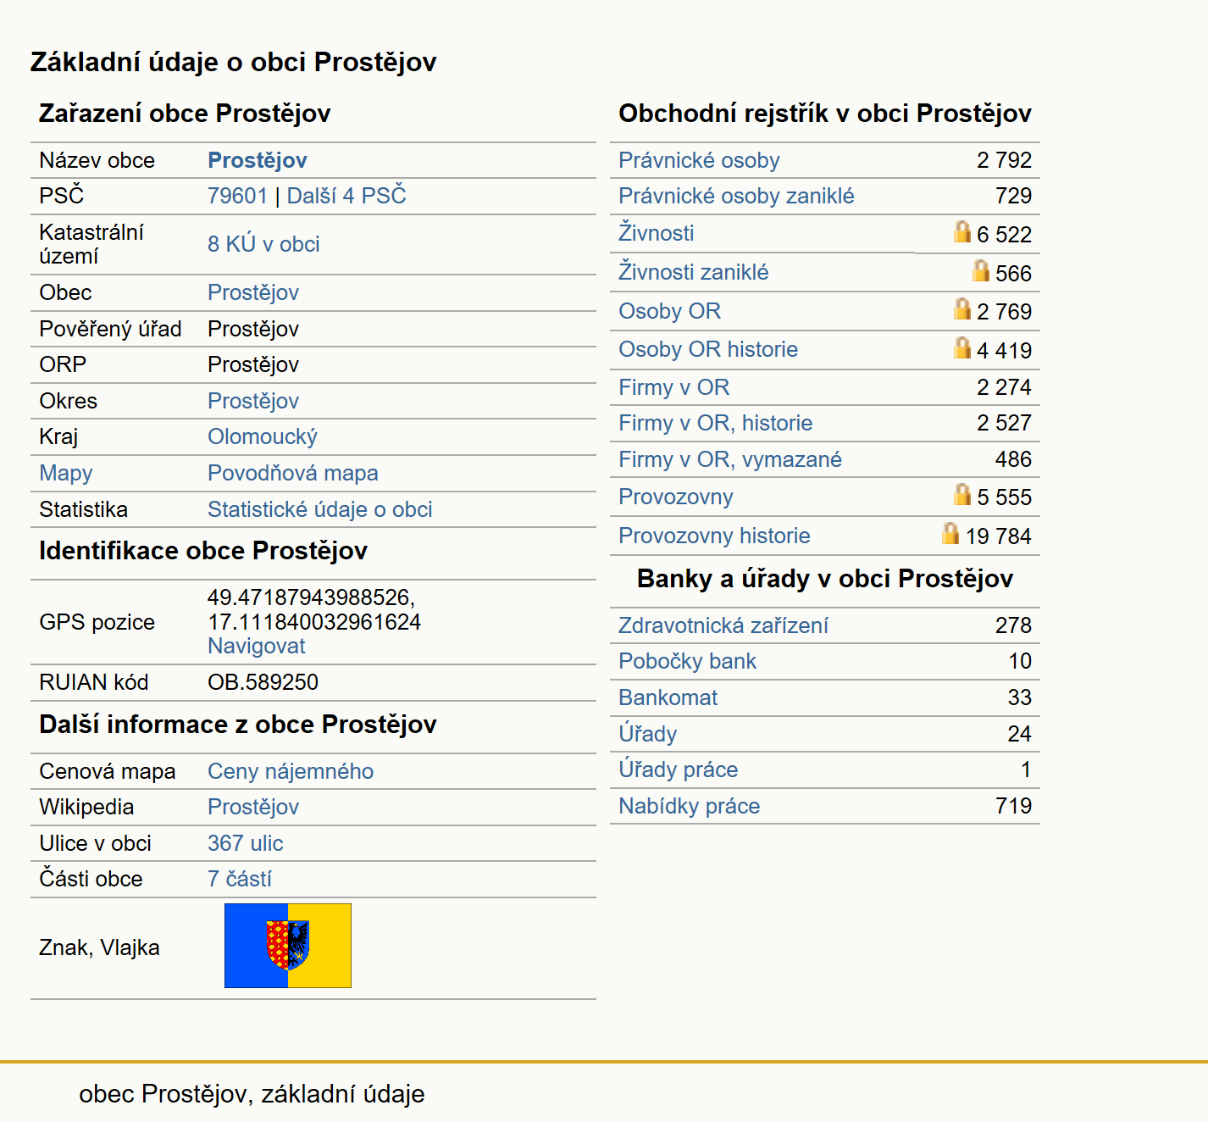Open the Právnické osoby link
This screenshot has width=1208, height=1122.
click(699, 160)
